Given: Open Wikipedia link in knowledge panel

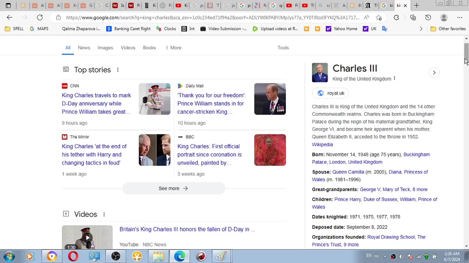Looking at the screenshot, I should [x=322, y=145].
